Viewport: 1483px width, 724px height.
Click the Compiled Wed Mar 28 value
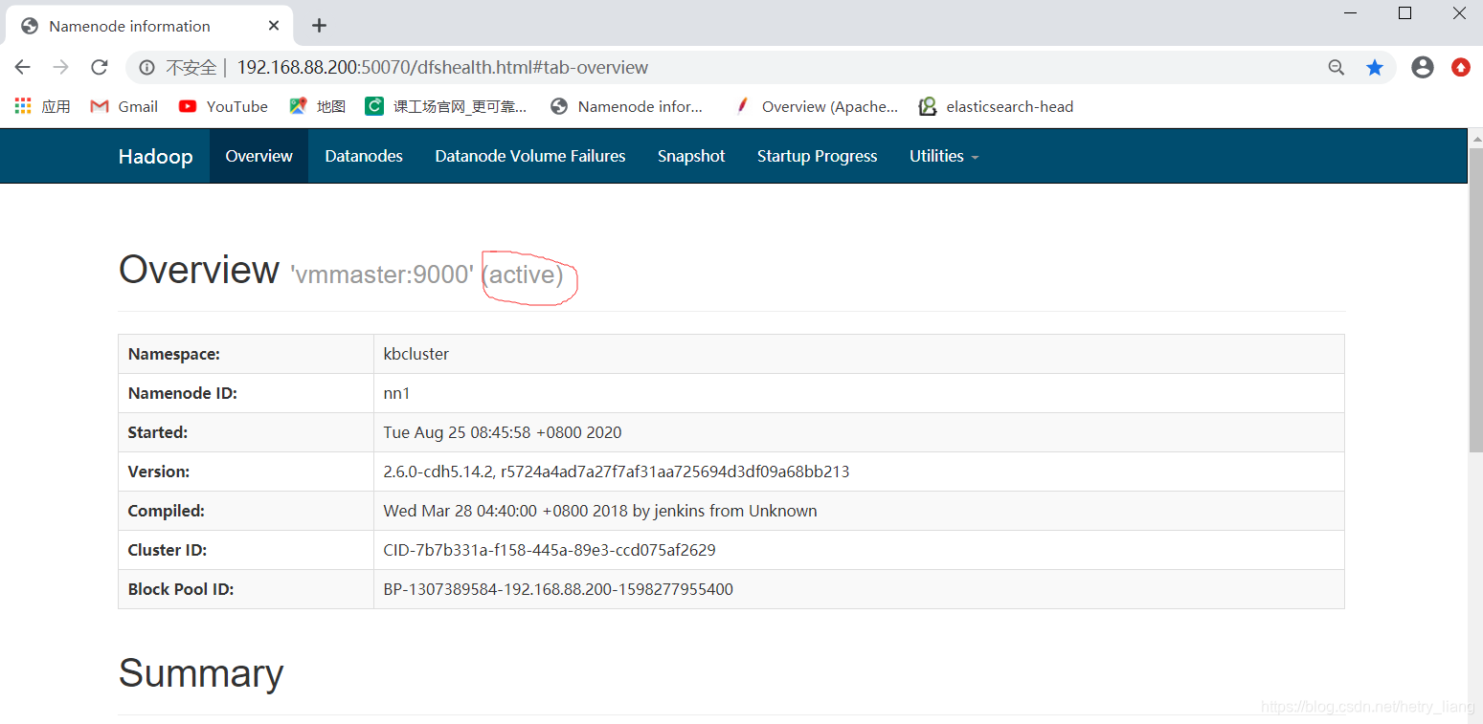tap(600, 511)
